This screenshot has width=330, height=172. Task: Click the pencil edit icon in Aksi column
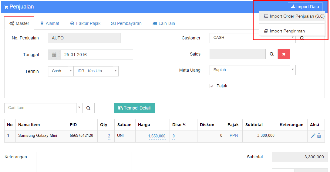click(313, 136)
